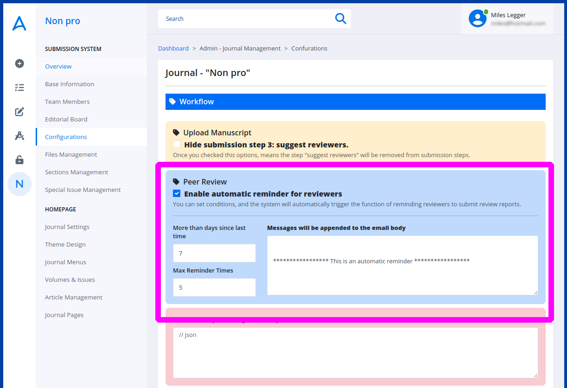567x388 pixels.
Task: Click the Max Reminder Times field
Action: [214, 287]
